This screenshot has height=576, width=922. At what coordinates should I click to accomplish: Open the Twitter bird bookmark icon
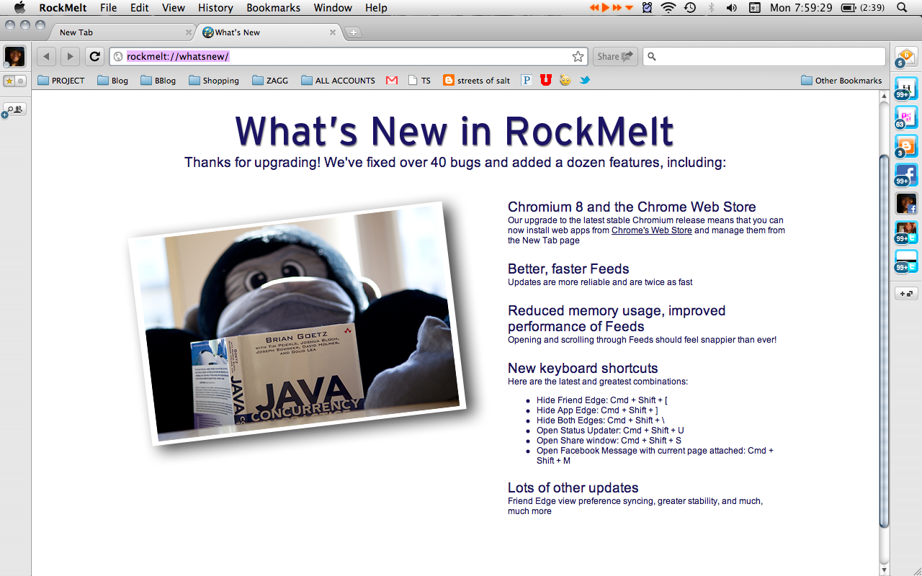pos(585,81)
